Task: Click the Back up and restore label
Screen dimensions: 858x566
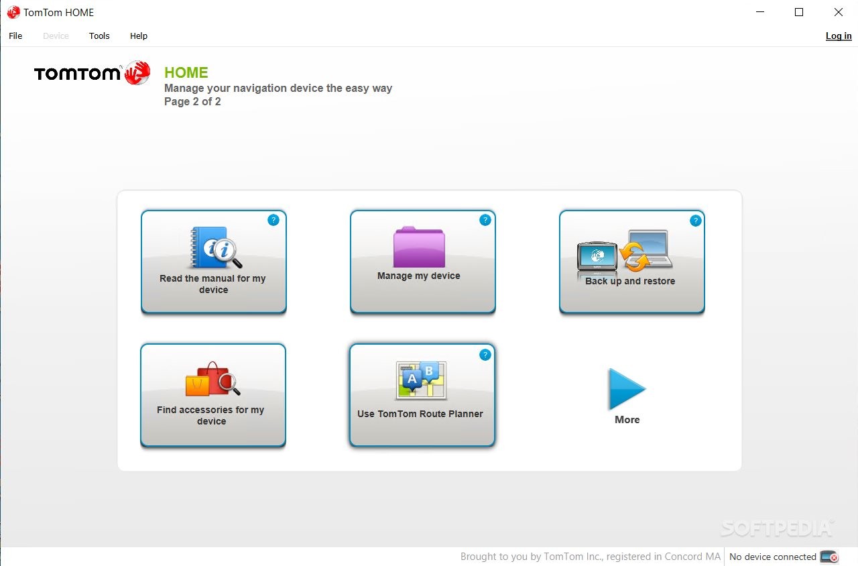Action: [x=630, y=281]
